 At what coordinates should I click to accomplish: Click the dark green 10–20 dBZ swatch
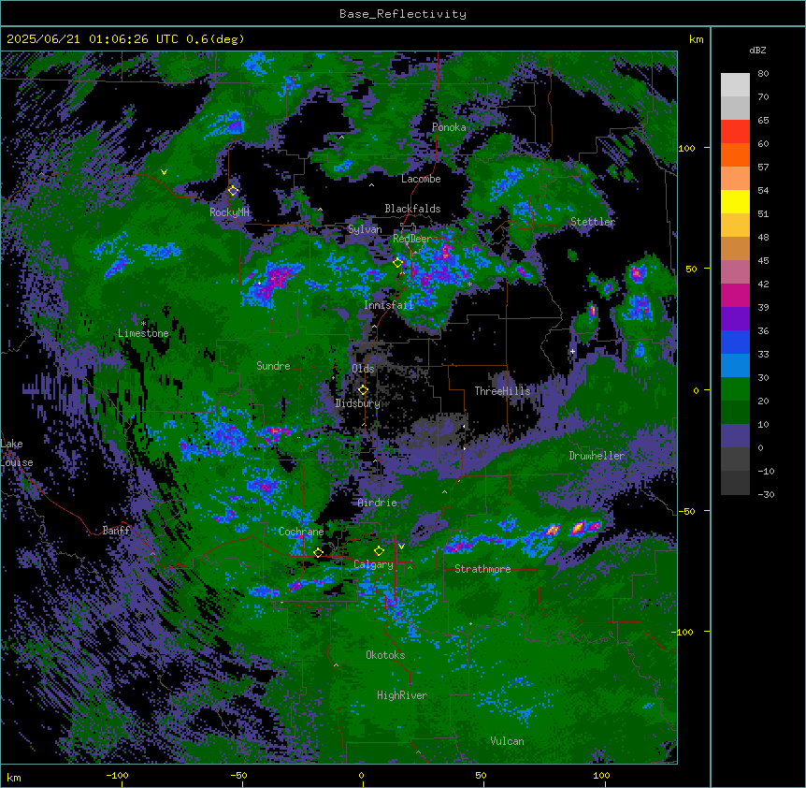735,413
